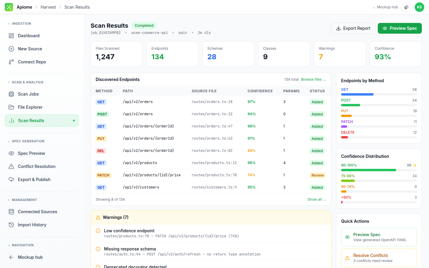Screen dimensions: 429x268
Task: Open Connected Sources menu item
Action: pyautogui.click(x=42, y=212)
